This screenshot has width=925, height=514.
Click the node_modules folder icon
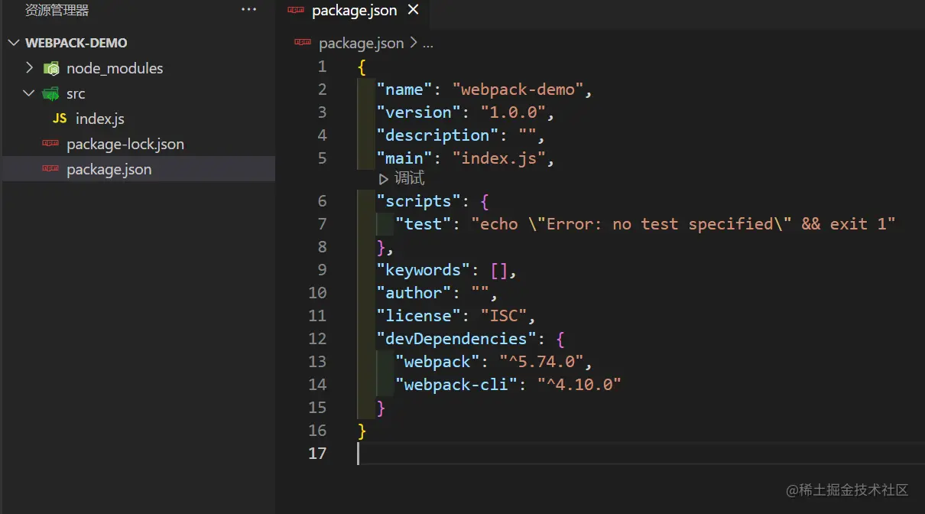point(51,68)
